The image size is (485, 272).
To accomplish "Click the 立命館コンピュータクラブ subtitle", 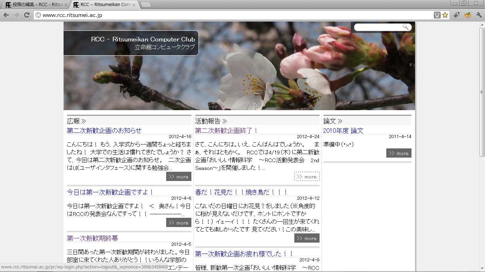I will [x=165, y=47].
